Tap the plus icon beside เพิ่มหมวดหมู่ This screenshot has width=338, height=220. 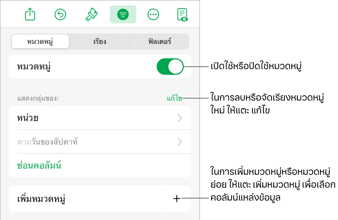(177, 199)
